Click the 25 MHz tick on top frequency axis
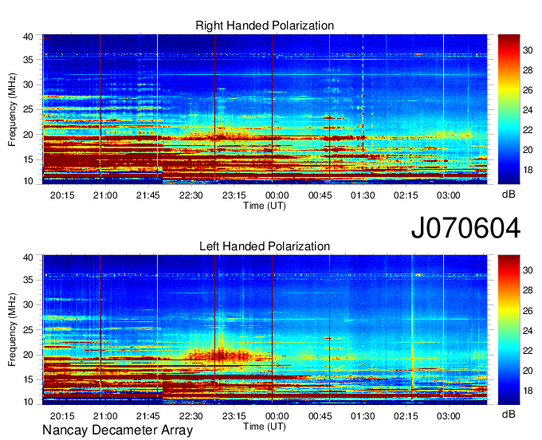 pyautogui.click(x=28, y=109)
